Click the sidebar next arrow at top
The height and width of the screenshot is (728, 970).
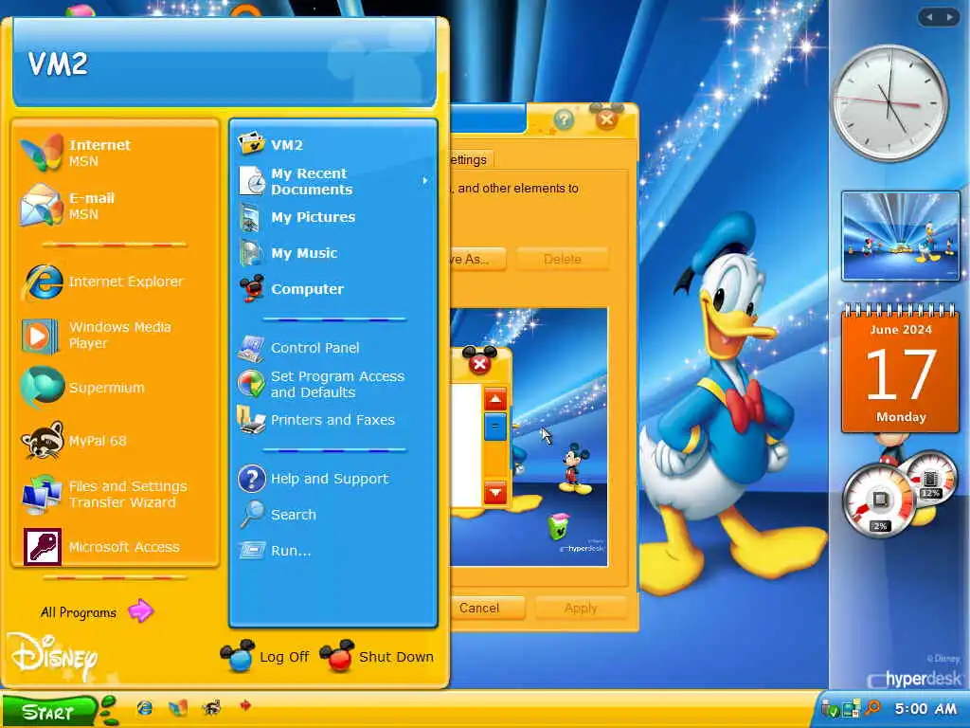(949, 17)
